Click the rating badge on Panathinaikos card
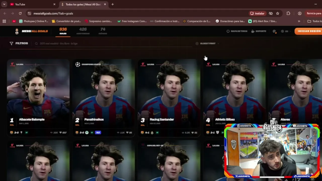This screenshot has height=181, width=322. pyautogui.click(x=98, y=132)
